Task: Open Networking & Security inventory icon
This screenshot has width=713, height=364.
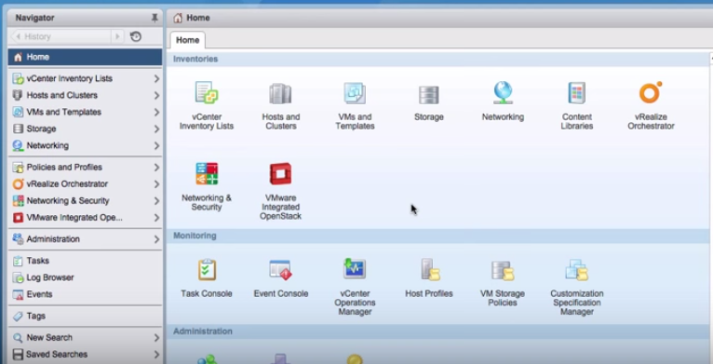Action: (207, 174)
